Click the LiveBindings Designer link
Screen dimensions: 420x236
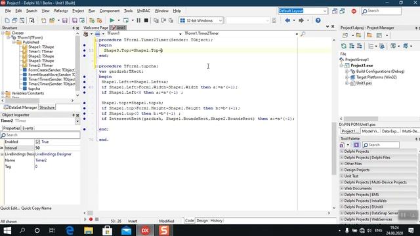point(53,154)
